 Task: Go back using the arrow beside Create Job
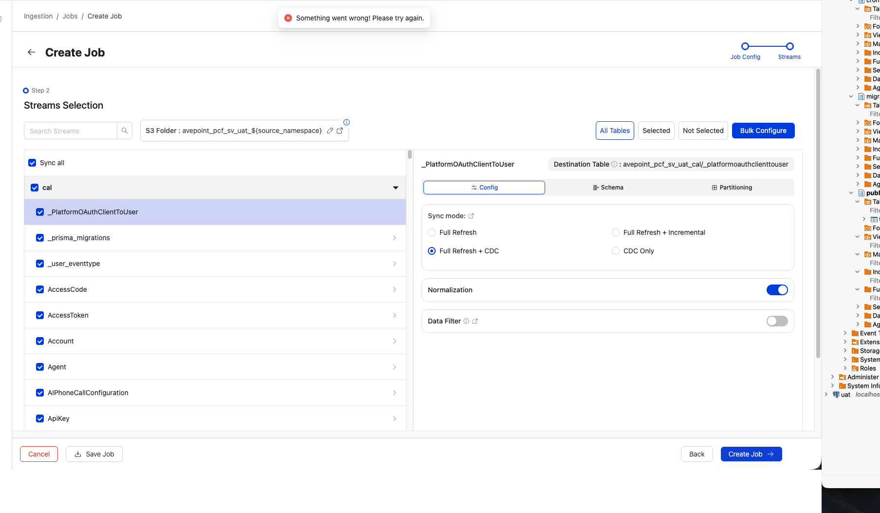point(32,52)
